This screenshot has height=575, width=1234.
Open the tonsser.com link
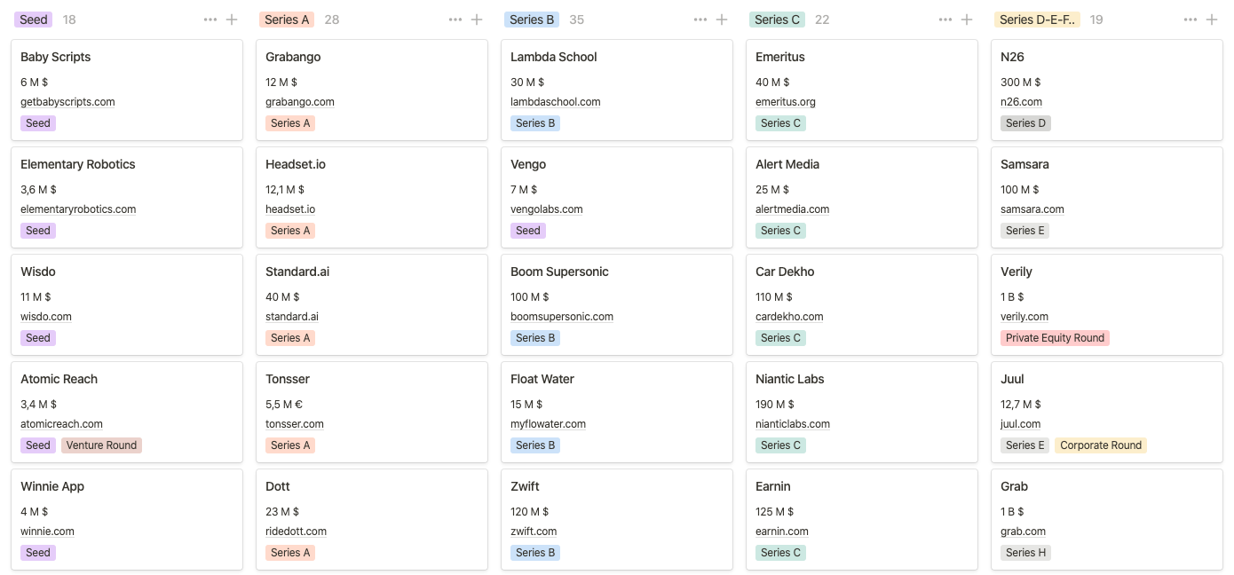(x=295, y=424)
